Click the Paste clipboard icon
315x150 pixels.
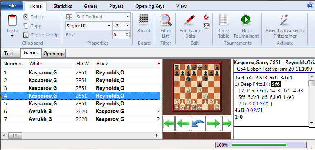(12, 20)
